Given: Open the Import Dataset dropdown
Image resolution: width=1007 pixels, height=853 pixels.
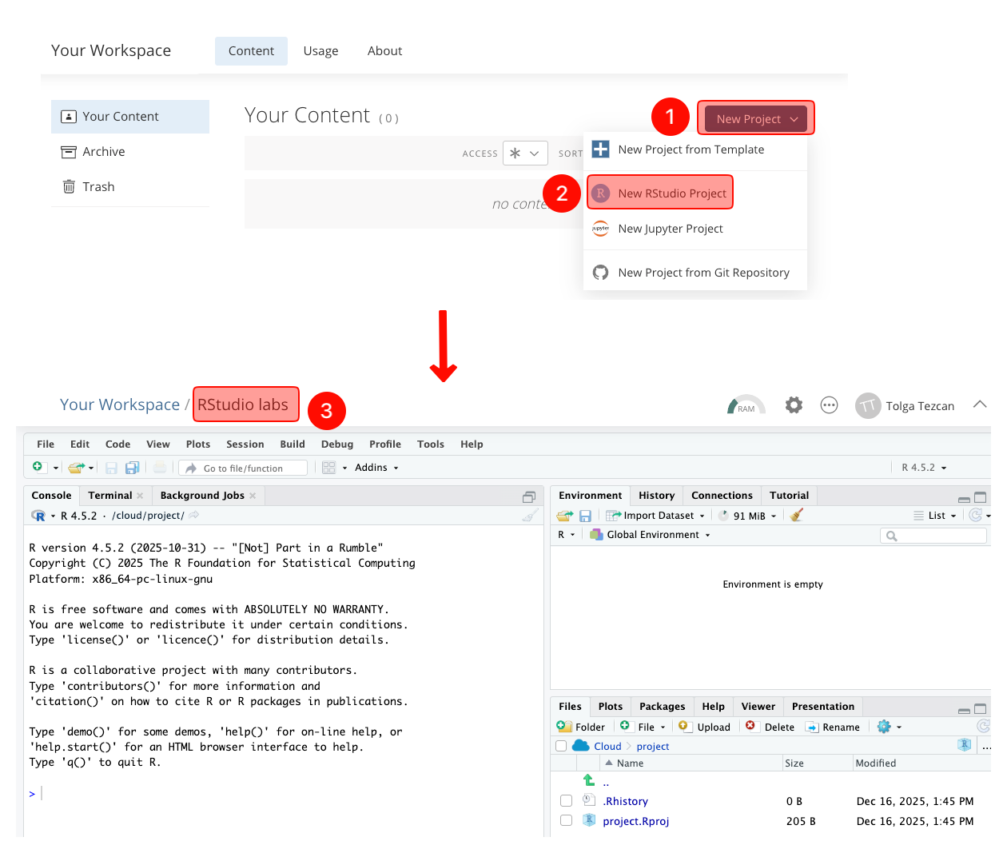Looking at the screenshot, I should [x=655, y=516].
